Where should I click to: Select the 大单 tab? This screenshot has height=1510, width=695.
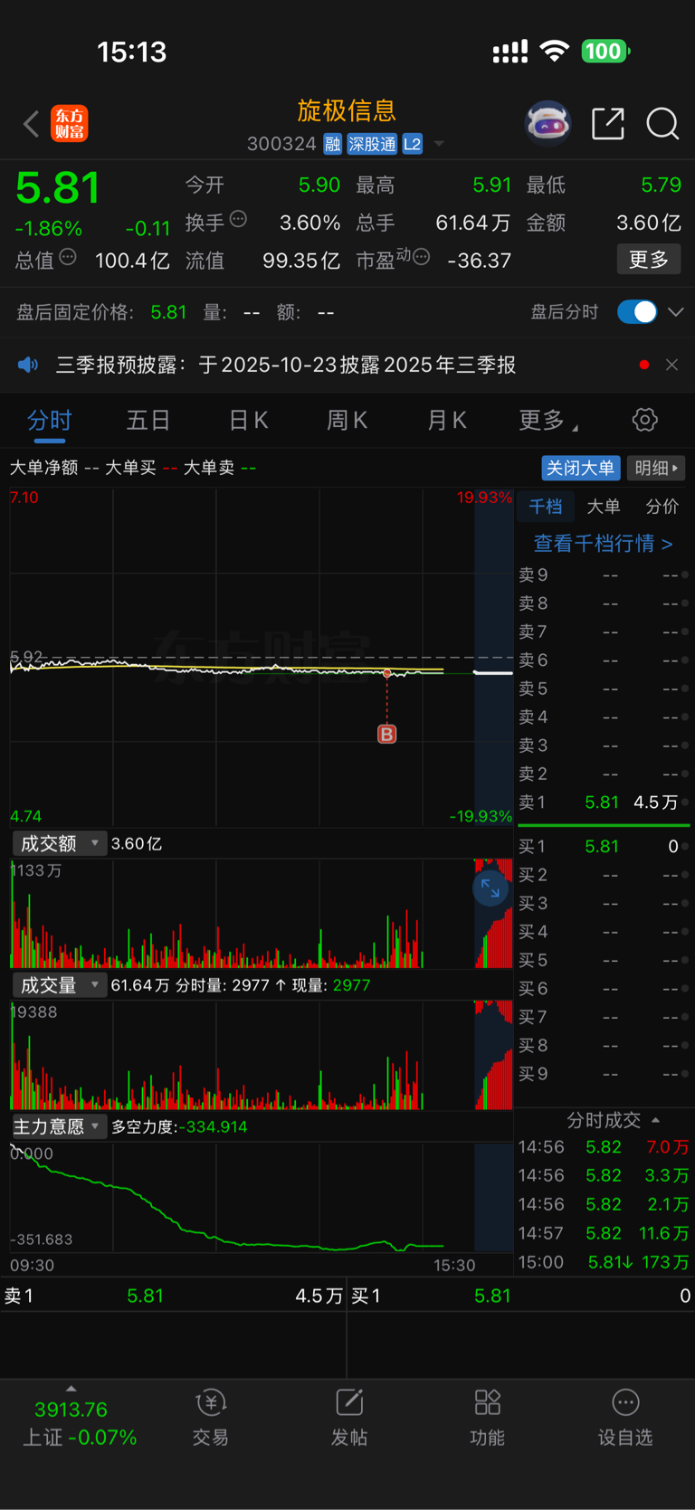pos(604,507)
